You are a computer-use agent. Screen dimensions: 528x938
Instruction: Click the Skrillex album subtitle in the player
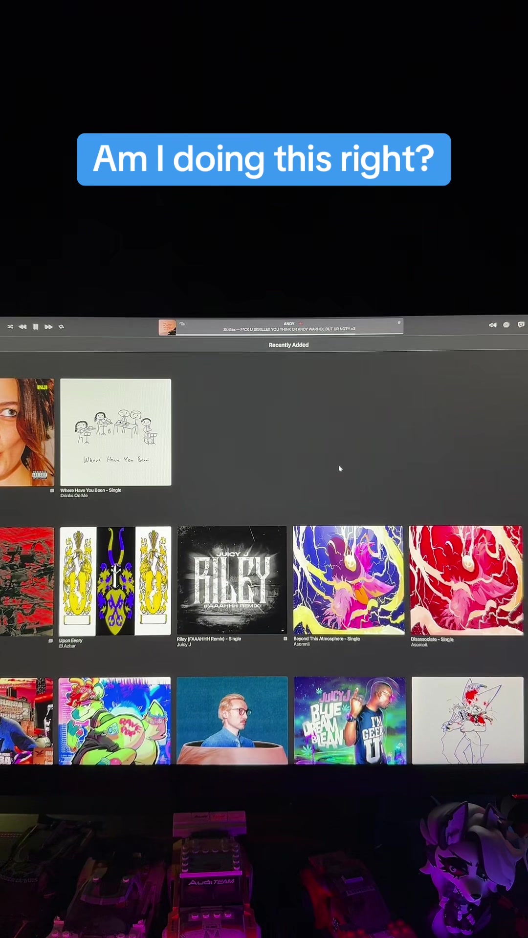[x=289, y=329]
